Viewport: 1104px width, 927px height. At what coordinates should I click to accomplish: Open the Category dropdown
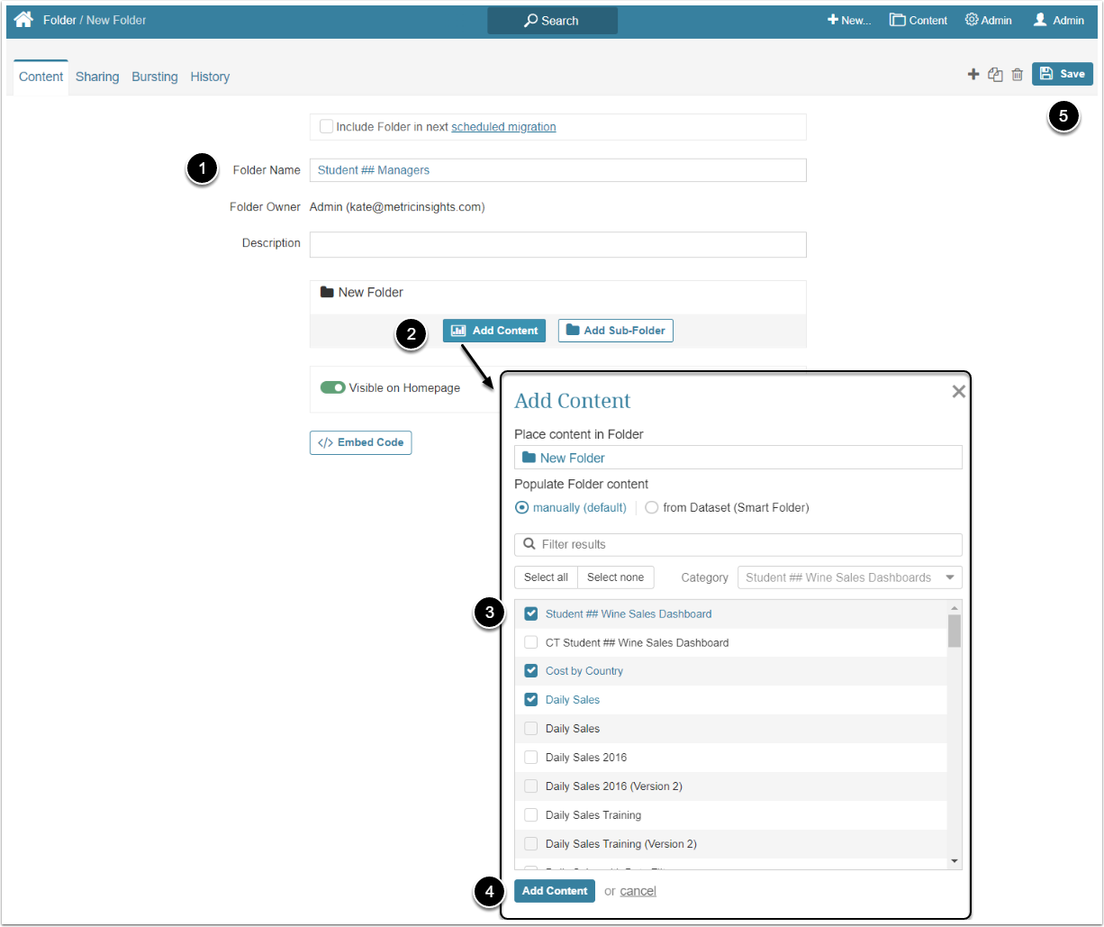click(x=849, y=577)
